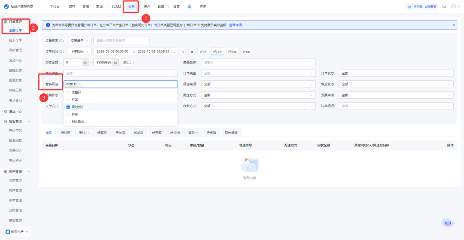This screenshot has width=464, height=240.
Task: Collapse the 售后管理 sidebar section
Action: pos(29,122)
